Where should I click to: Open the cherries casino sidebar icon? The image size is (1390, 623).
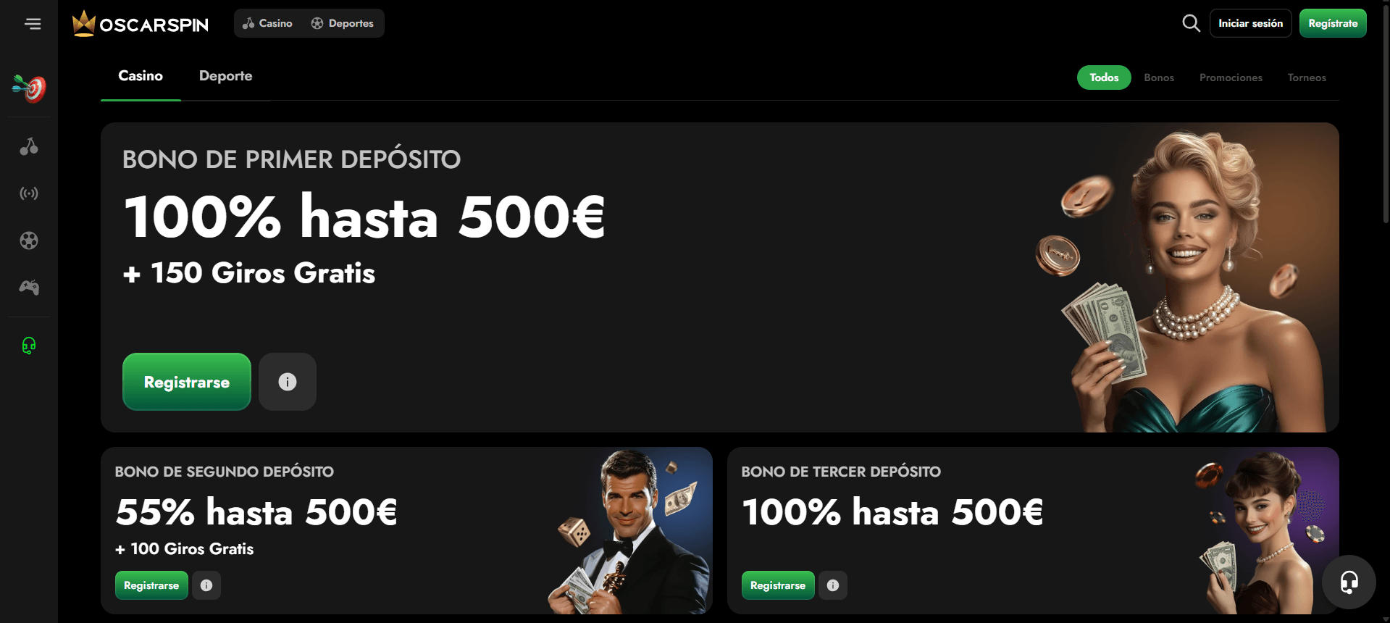coord(29,146)
